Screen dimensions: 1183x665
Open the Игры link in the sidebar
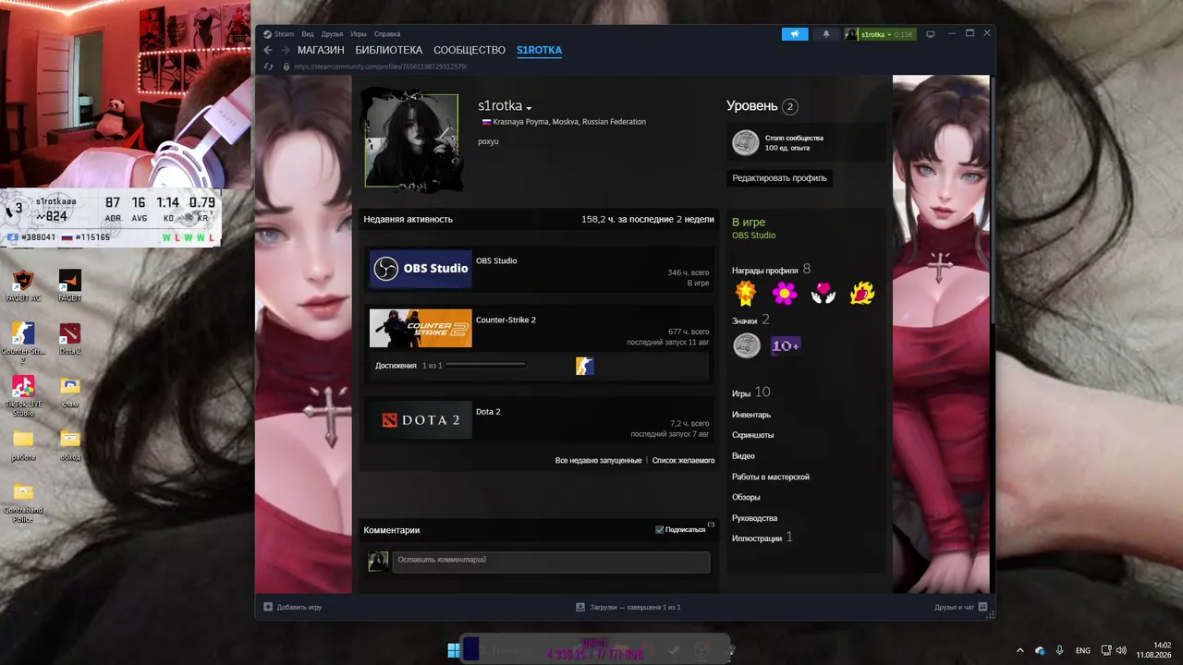click(741, 393)
